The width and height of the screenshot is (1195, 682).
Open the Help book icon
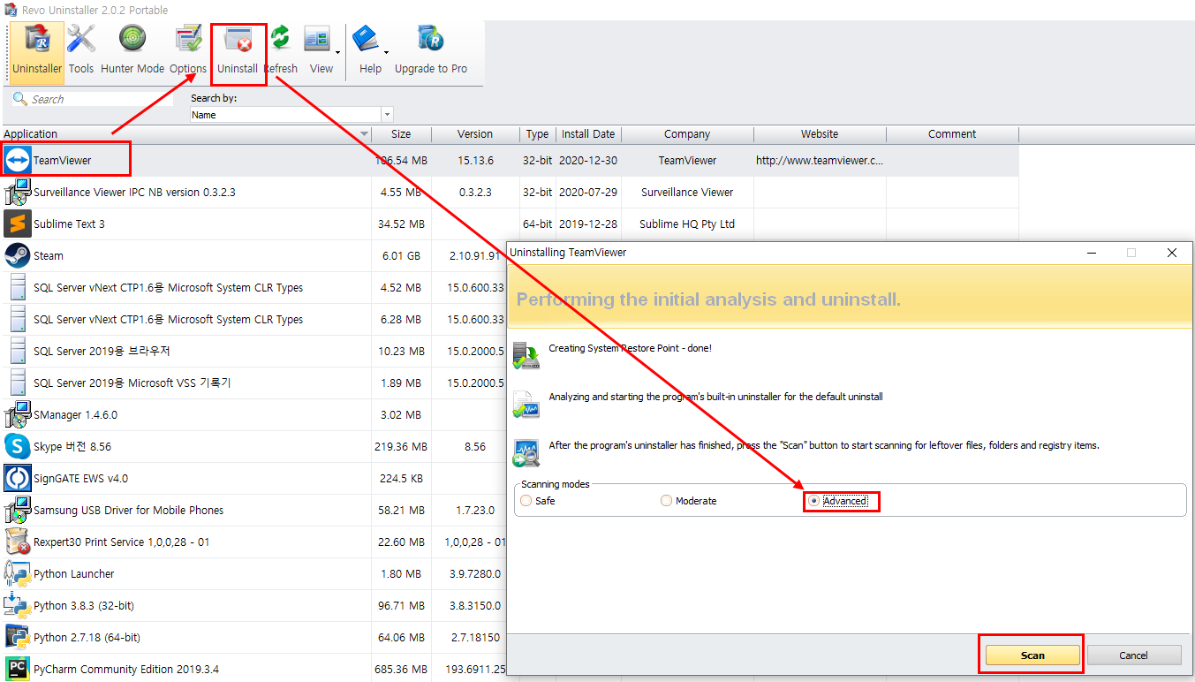tap(366, 40)
